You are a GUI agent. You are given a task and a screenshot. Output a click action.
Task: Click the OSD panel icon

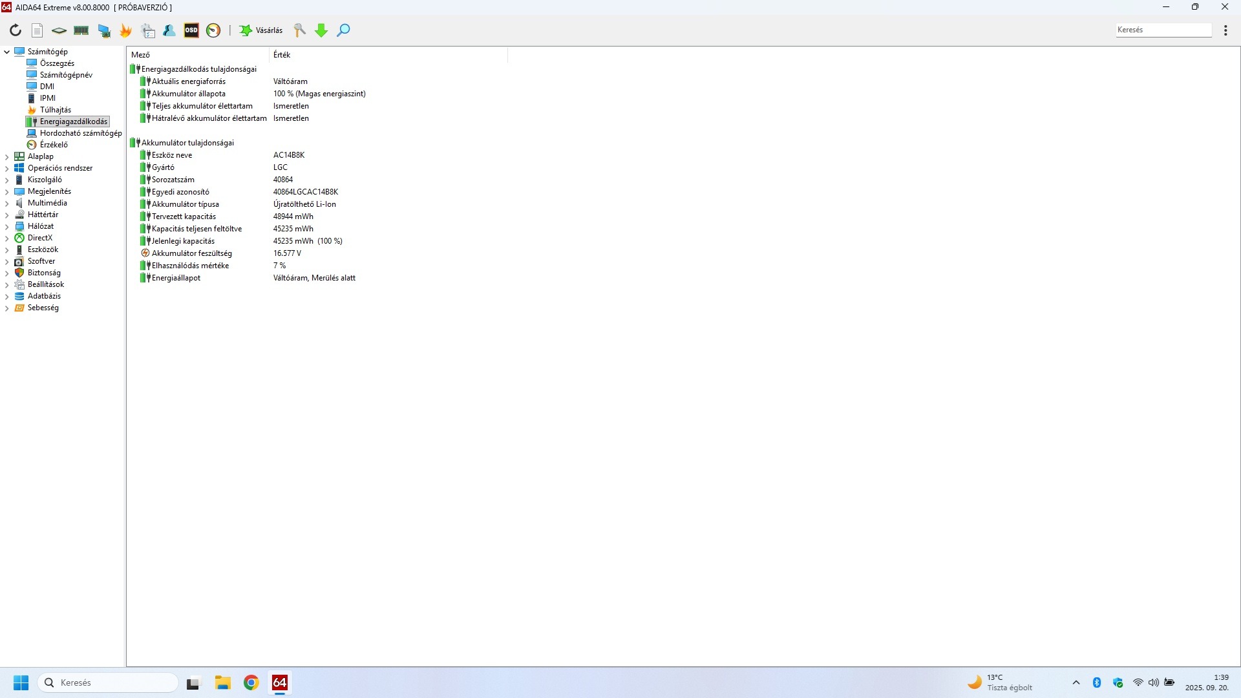[191, 30]
